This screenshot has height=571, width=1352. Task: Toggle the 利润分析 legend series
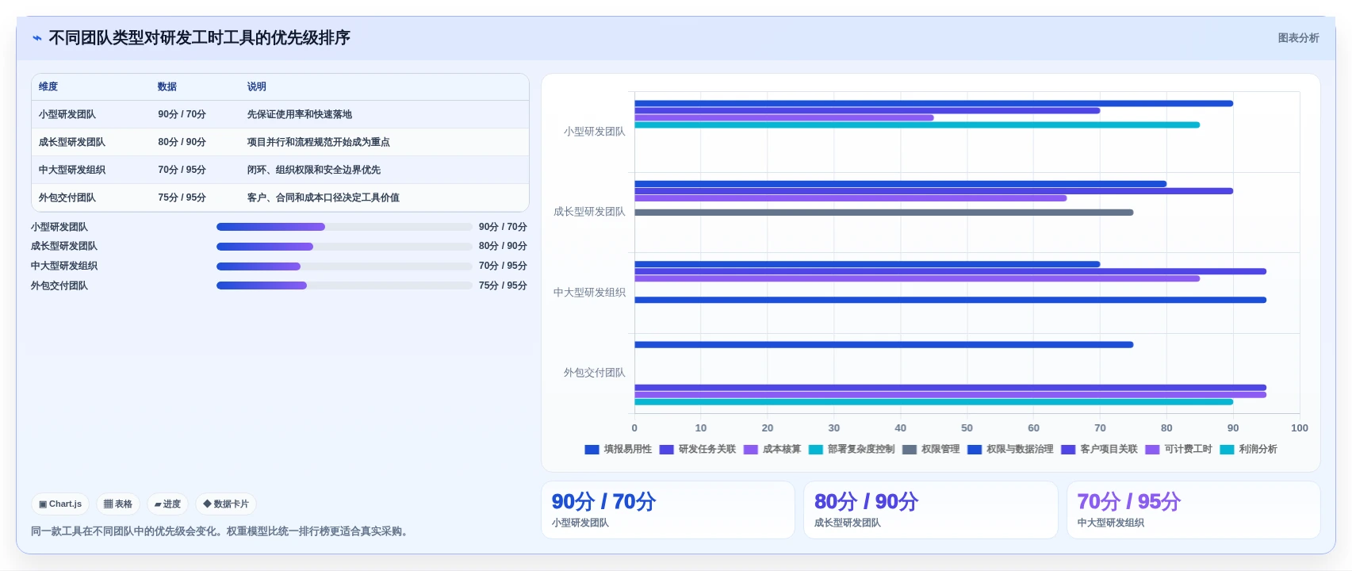pos(1248,449)
